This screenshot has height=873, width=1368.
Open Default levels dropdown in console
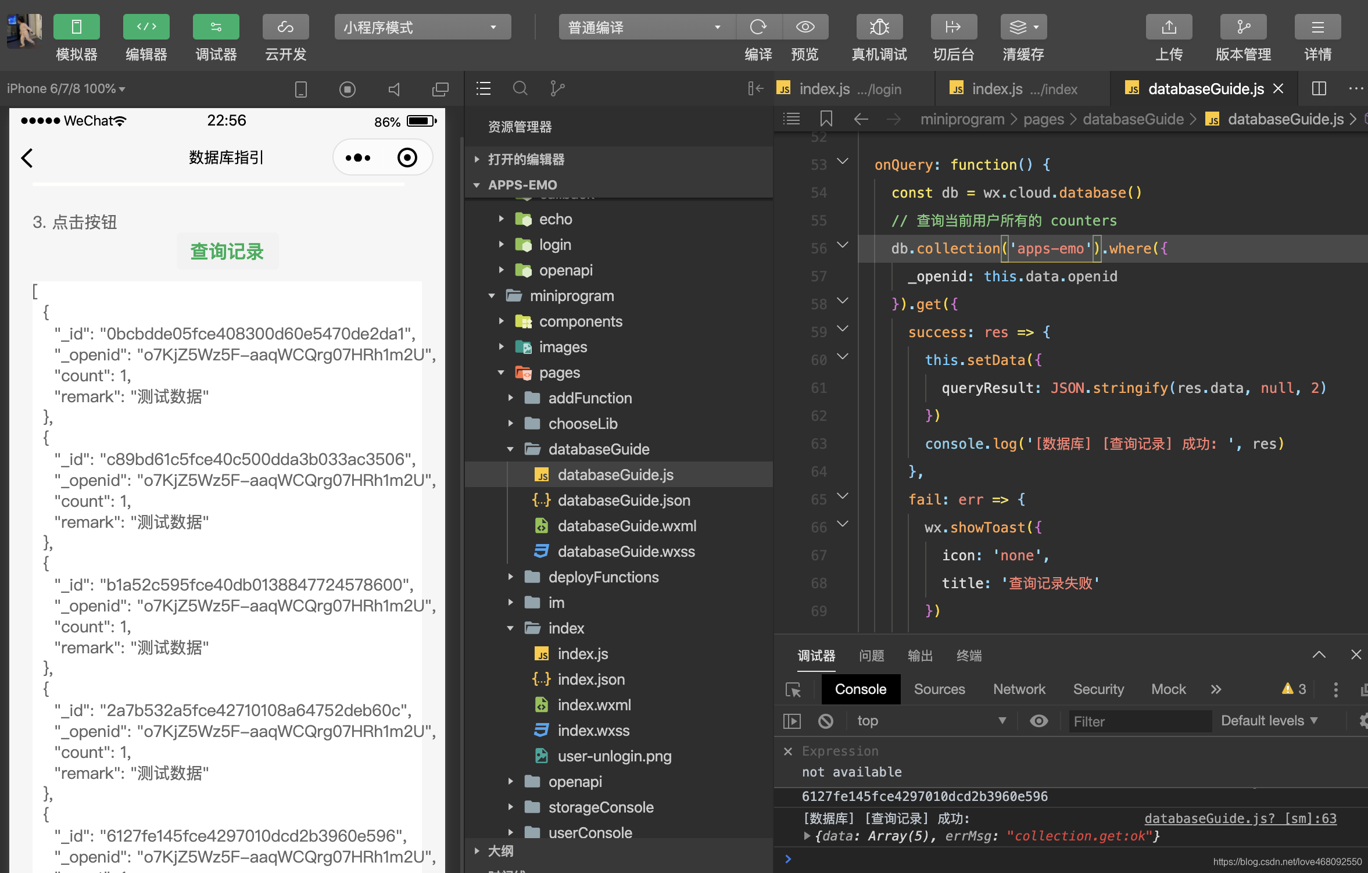tap(1269, 721)
